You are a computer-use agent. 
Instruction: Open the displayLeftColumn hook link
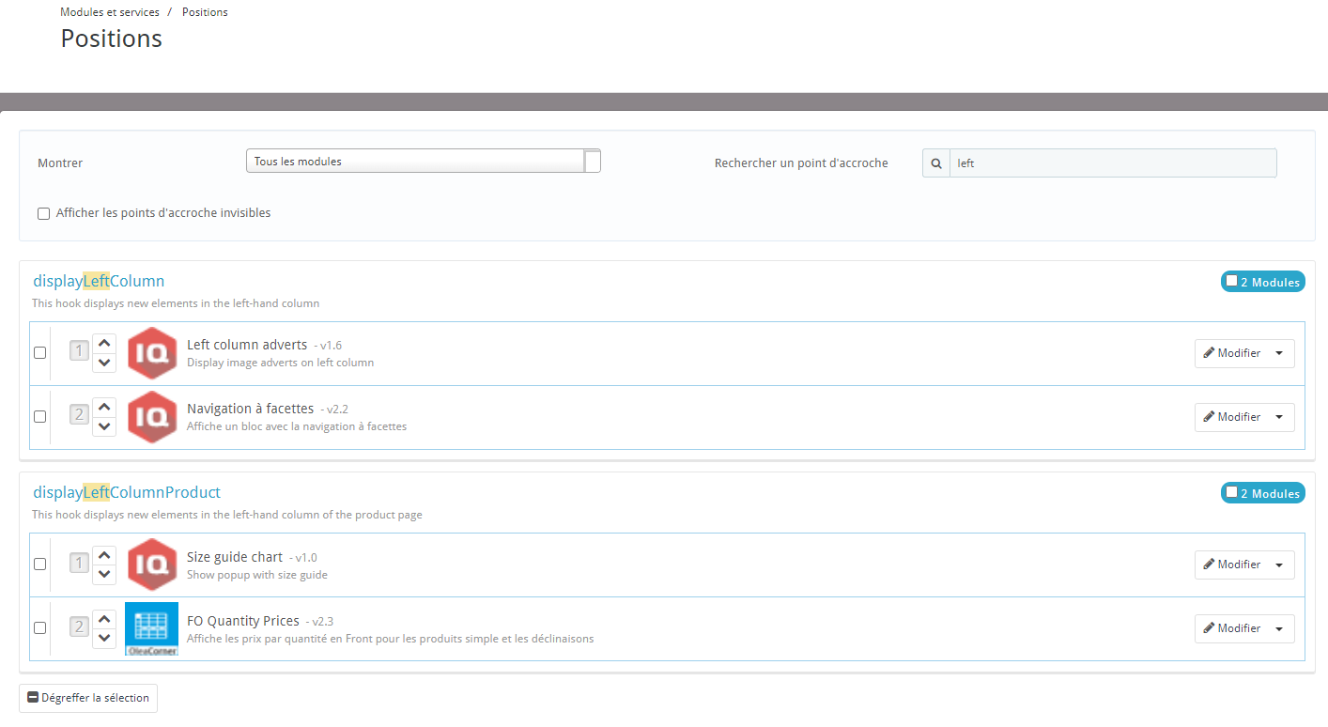coord(99,281)
